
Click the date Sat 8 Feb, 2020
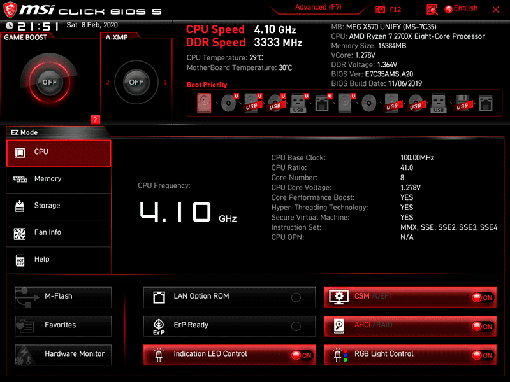click(x=92, y=25)
